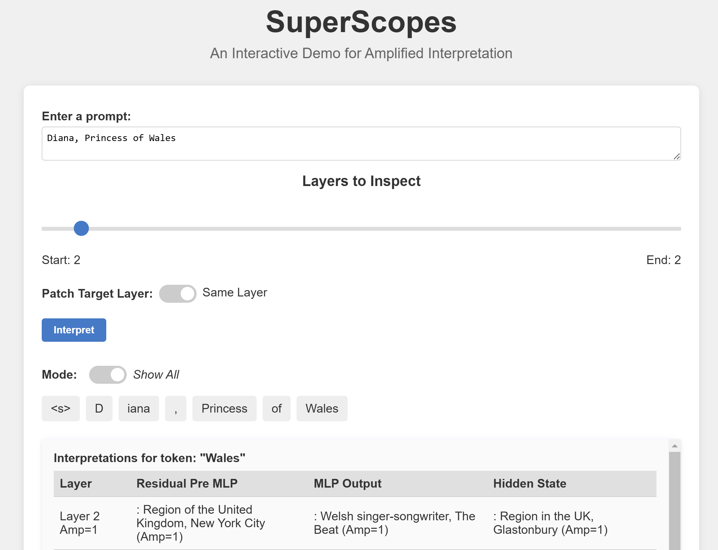Click the Layer 2 Amp=1 row cell
The image size is (718, 550).
coord(80,523)
